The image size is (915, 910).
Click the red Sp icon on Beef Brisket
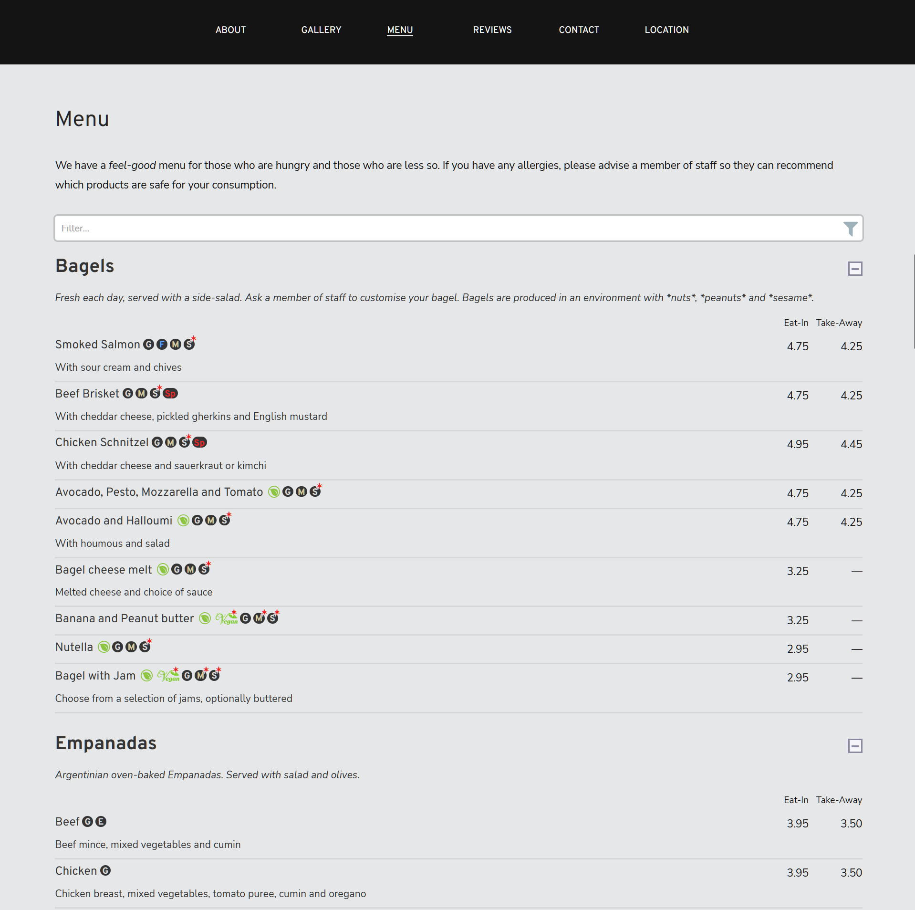[170, 394]
